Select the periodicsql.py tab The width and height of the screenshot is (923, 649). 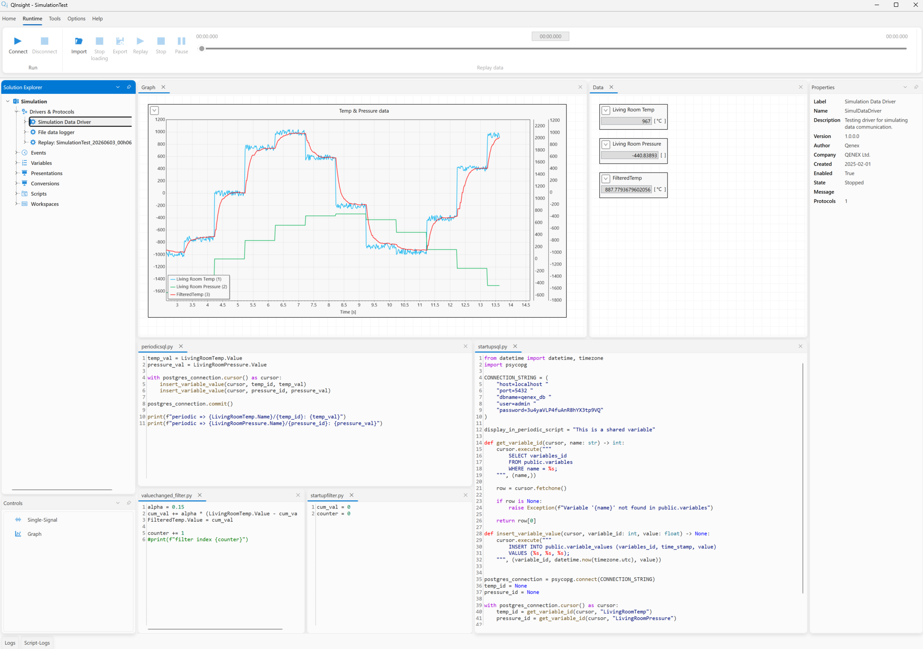point(157,347)
